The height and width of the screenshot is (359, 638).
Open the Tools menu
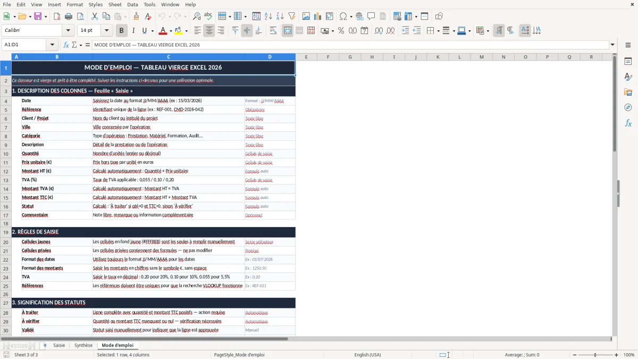(x=149, y=4)
